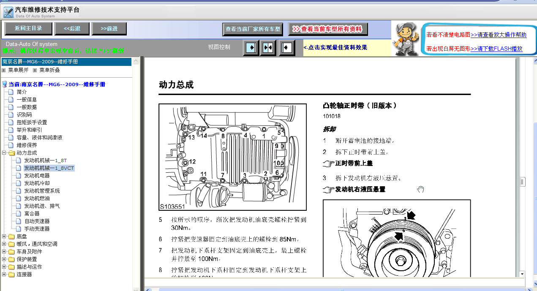Open 发动机管理系统 document
Screen dimensions: 537x291
42,191
